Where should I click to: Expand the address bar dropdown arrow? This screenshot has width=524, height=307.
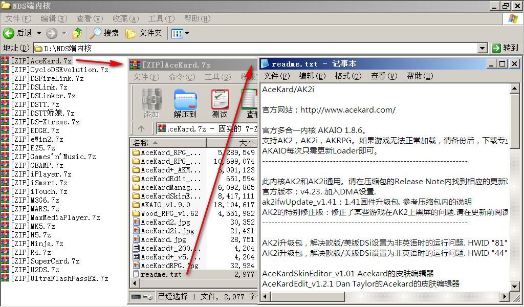pyautogui.click(x=482, y=48)
